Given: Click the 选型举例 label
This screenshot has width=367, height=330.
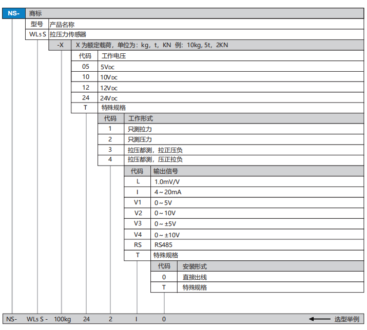Looking at the screenshot, I should click(347, 319).
